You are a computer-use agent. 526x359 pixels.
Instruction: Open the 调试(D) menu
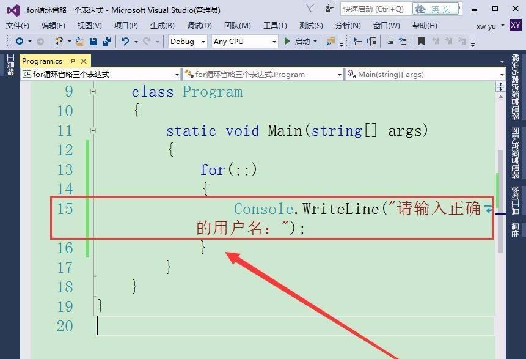pos(199,26)
